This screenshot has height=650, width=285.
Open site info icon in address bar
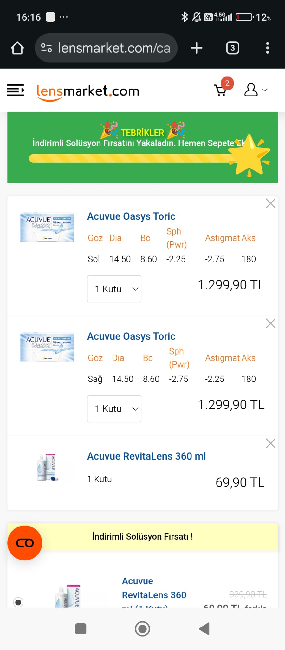click(46, 48)
